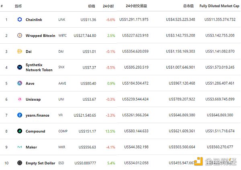Screen dimensions: 241x170
Task: Open the Empty Set Dollar link
Action: 40,163
